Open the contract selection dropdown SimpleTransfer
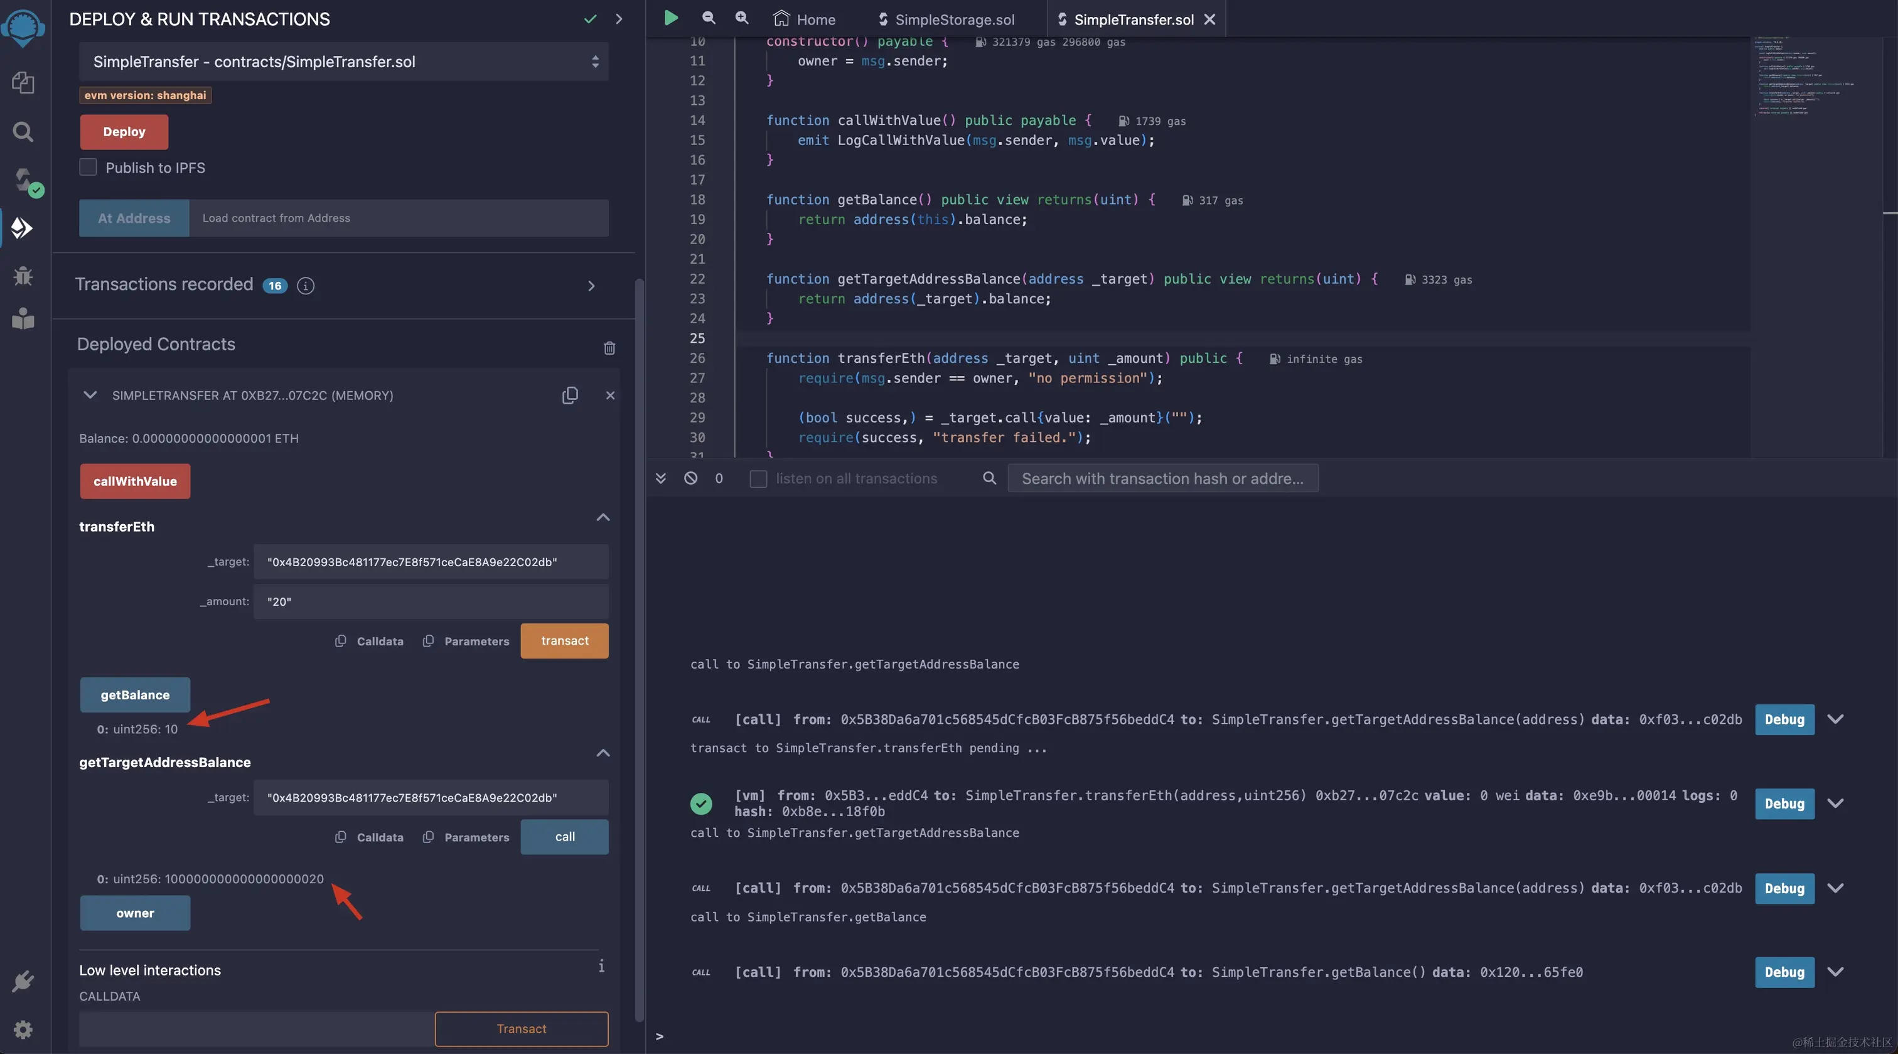 (343, 62)
